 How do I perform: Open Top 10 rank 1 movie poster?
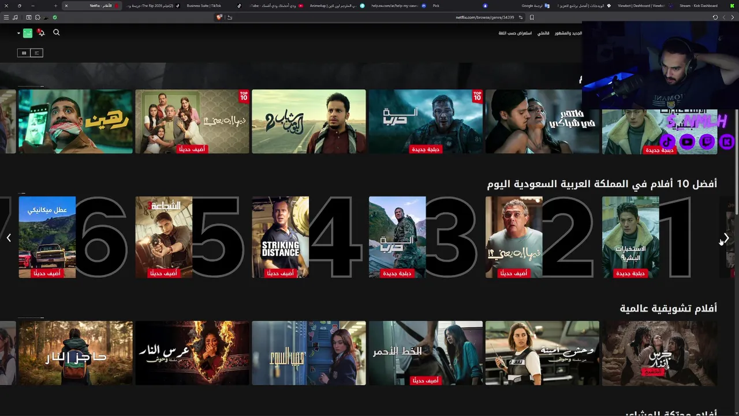[630, 237]
